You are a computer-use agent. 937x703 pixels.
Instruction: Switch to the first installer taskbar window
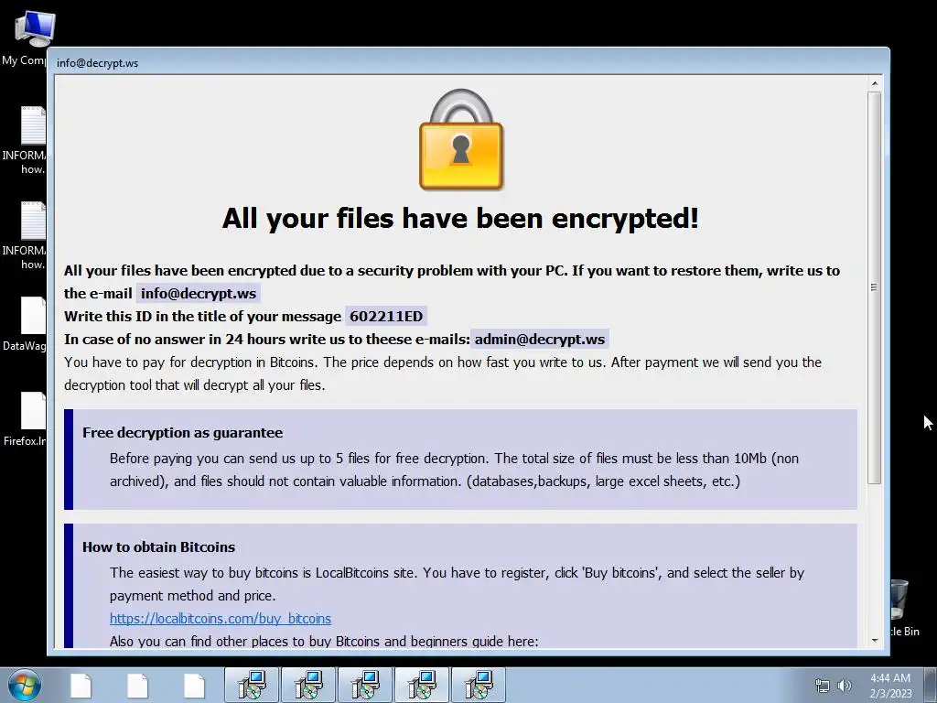(x=253, y=685)
